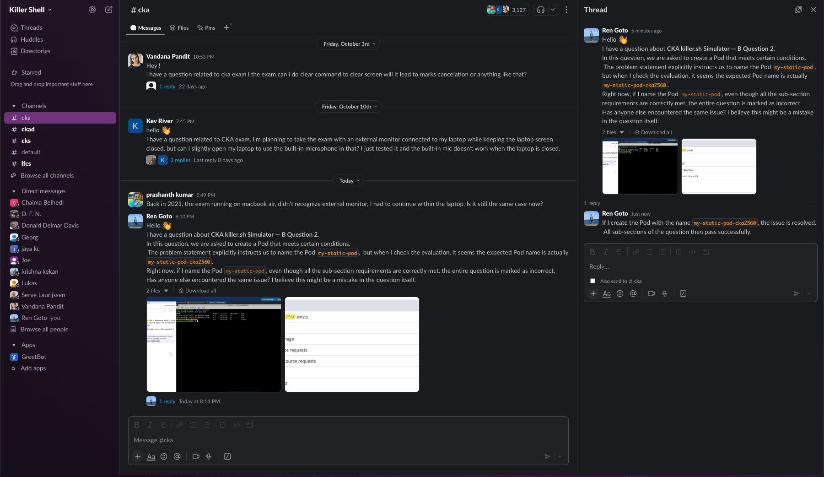824x477 pixels.
Task: Check Also send to # cka
Action: [592, 281]
